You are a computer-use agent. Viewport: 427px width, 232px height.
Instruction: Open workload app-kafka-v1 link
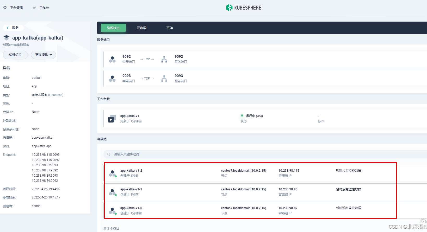click(x=130, y=116)
